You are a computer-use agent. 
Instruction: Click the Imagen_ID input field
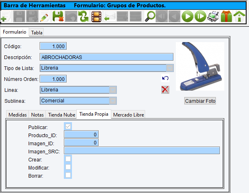click(x=81, y=142)
